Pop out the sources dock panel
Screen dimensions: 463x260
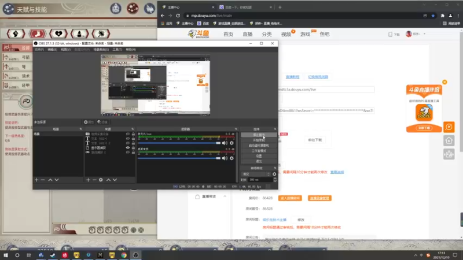point(133,129)
